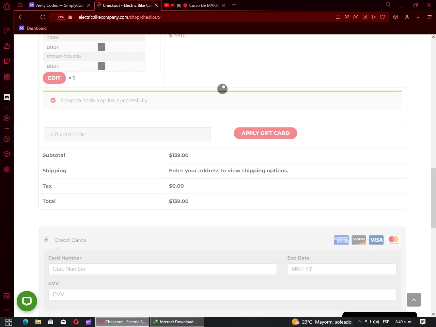Click the EDIT button for cart item
The image size is (436, 327).
point(54,78)
